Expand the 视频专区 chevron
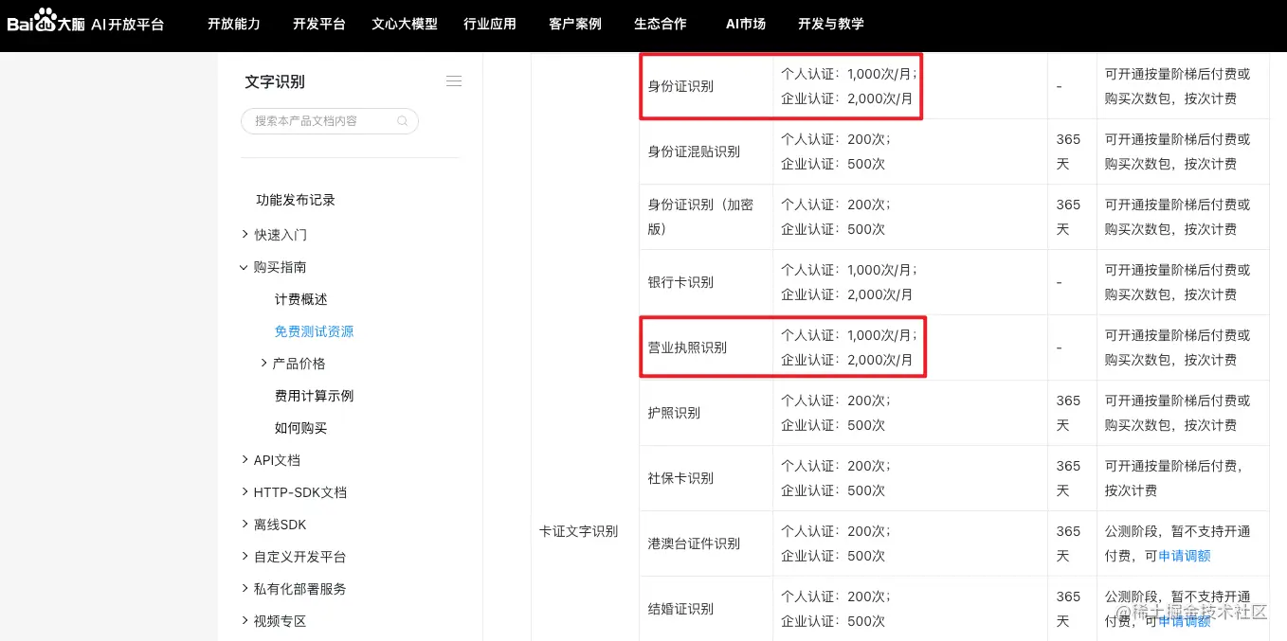1287x641 pixels. tap(245, 620)
